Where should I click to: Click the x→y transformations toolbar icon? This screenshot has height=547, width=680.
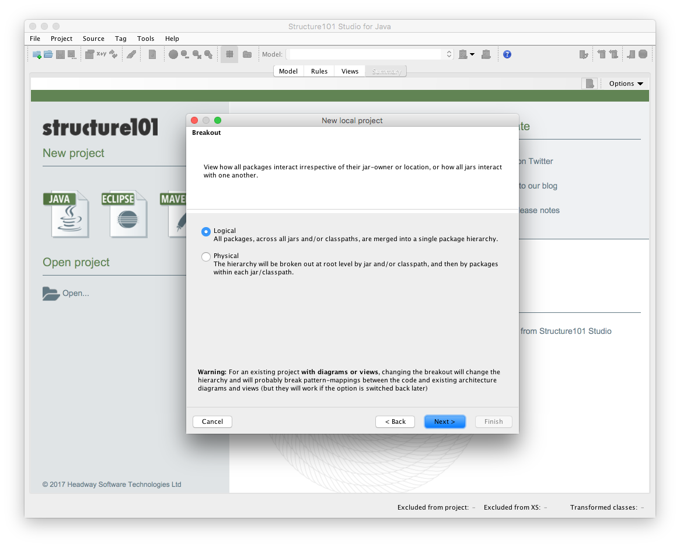102,54
